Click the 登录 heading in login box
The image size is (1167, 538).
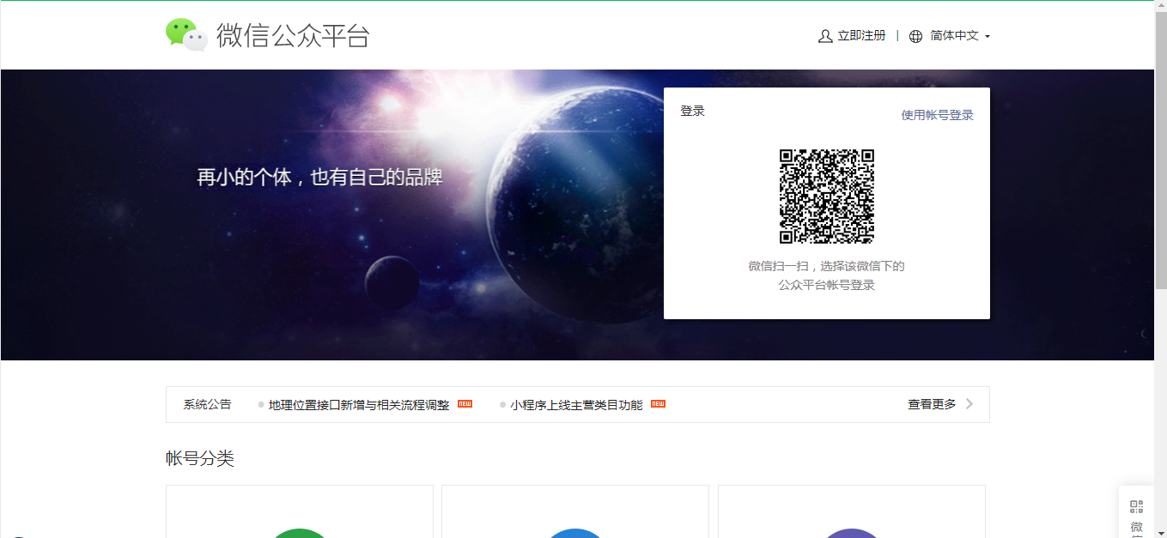click(x=692, y=111)
